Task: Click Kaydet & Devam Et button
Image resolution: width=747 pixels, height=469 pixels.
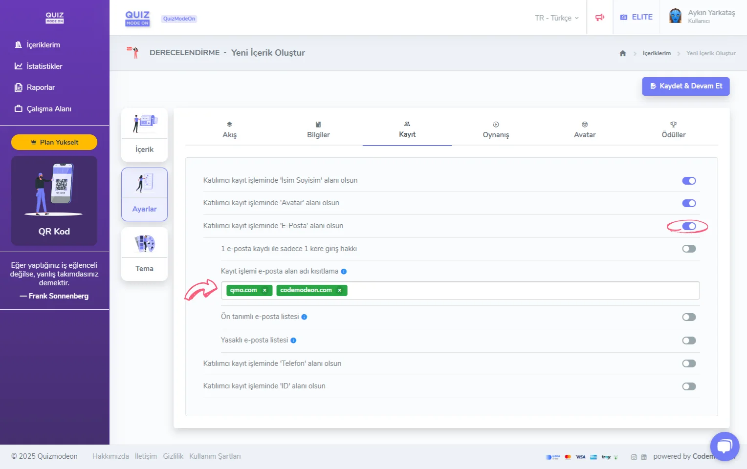Action: (685, 86)
